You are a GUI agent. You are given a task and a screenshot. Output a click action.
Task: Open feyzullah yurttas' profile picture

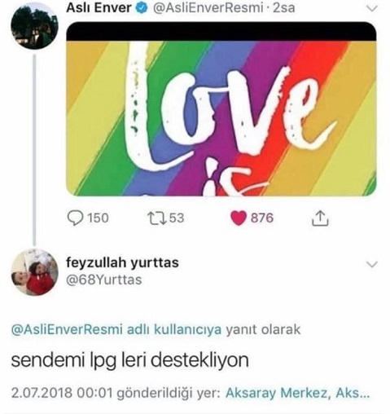[34, 272]
